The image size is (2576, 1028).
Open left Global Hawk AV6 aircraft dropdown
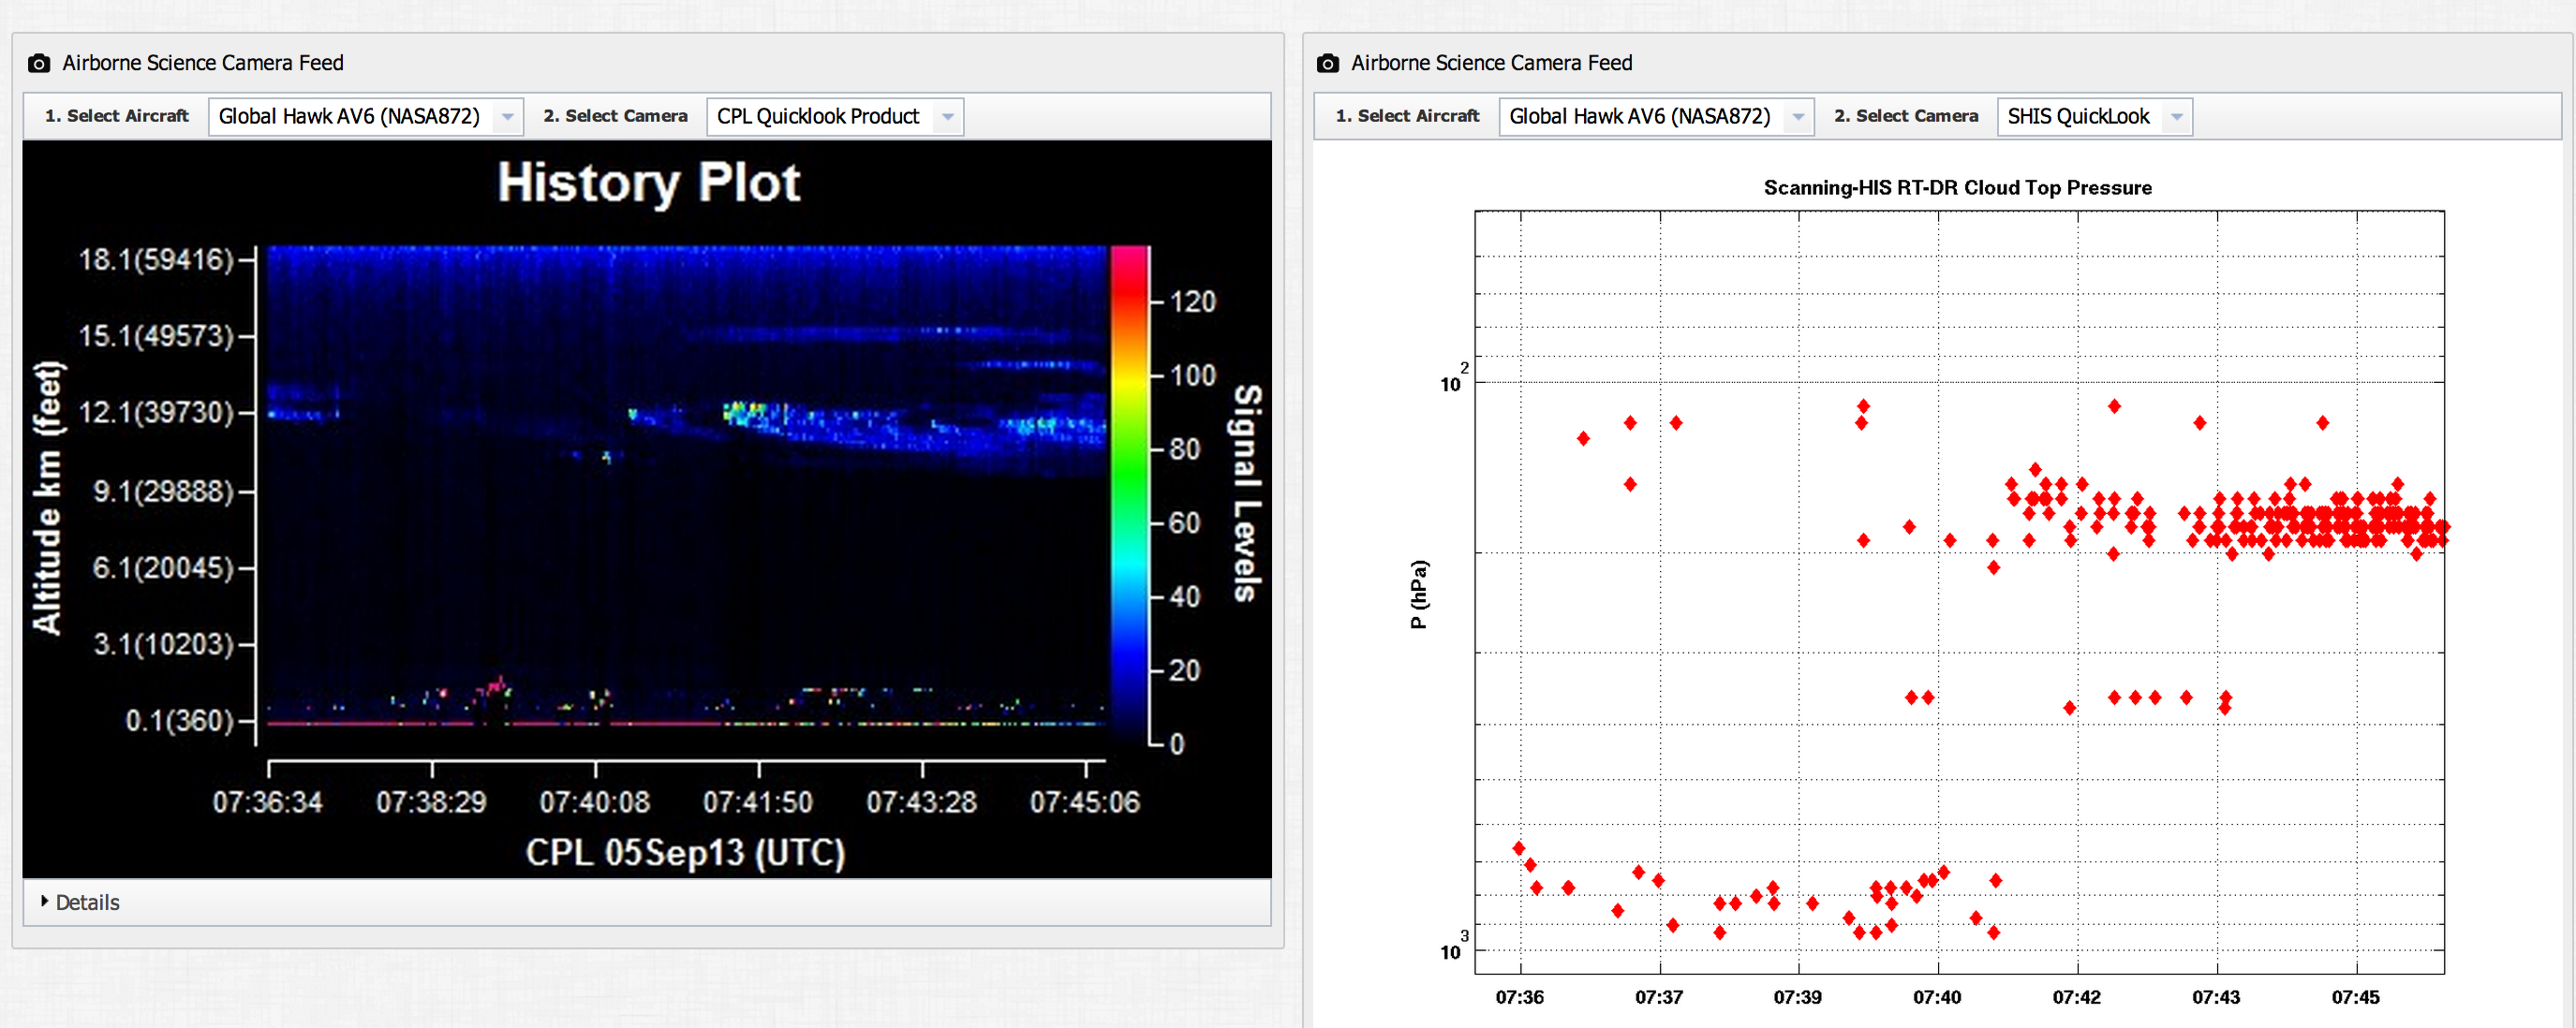(350, 116)
